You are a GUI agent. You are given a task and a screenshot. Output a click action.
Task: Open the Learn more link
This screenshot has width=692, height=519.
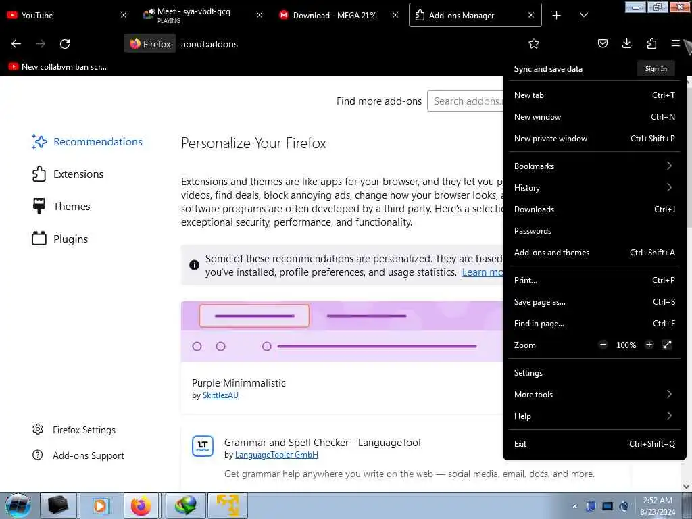tap(483, 272)
